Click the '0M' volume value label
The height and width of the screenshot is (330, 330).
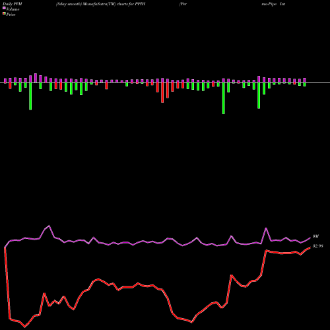pyautogui.click(x=315, y=236)
